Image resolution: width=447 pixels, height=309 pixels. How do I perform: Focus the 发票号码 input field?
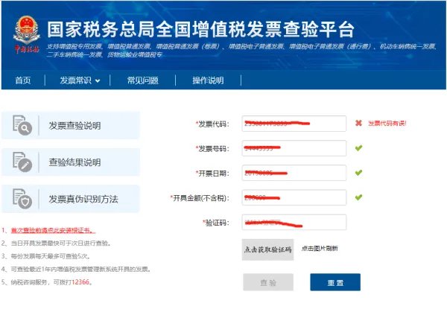294,148
